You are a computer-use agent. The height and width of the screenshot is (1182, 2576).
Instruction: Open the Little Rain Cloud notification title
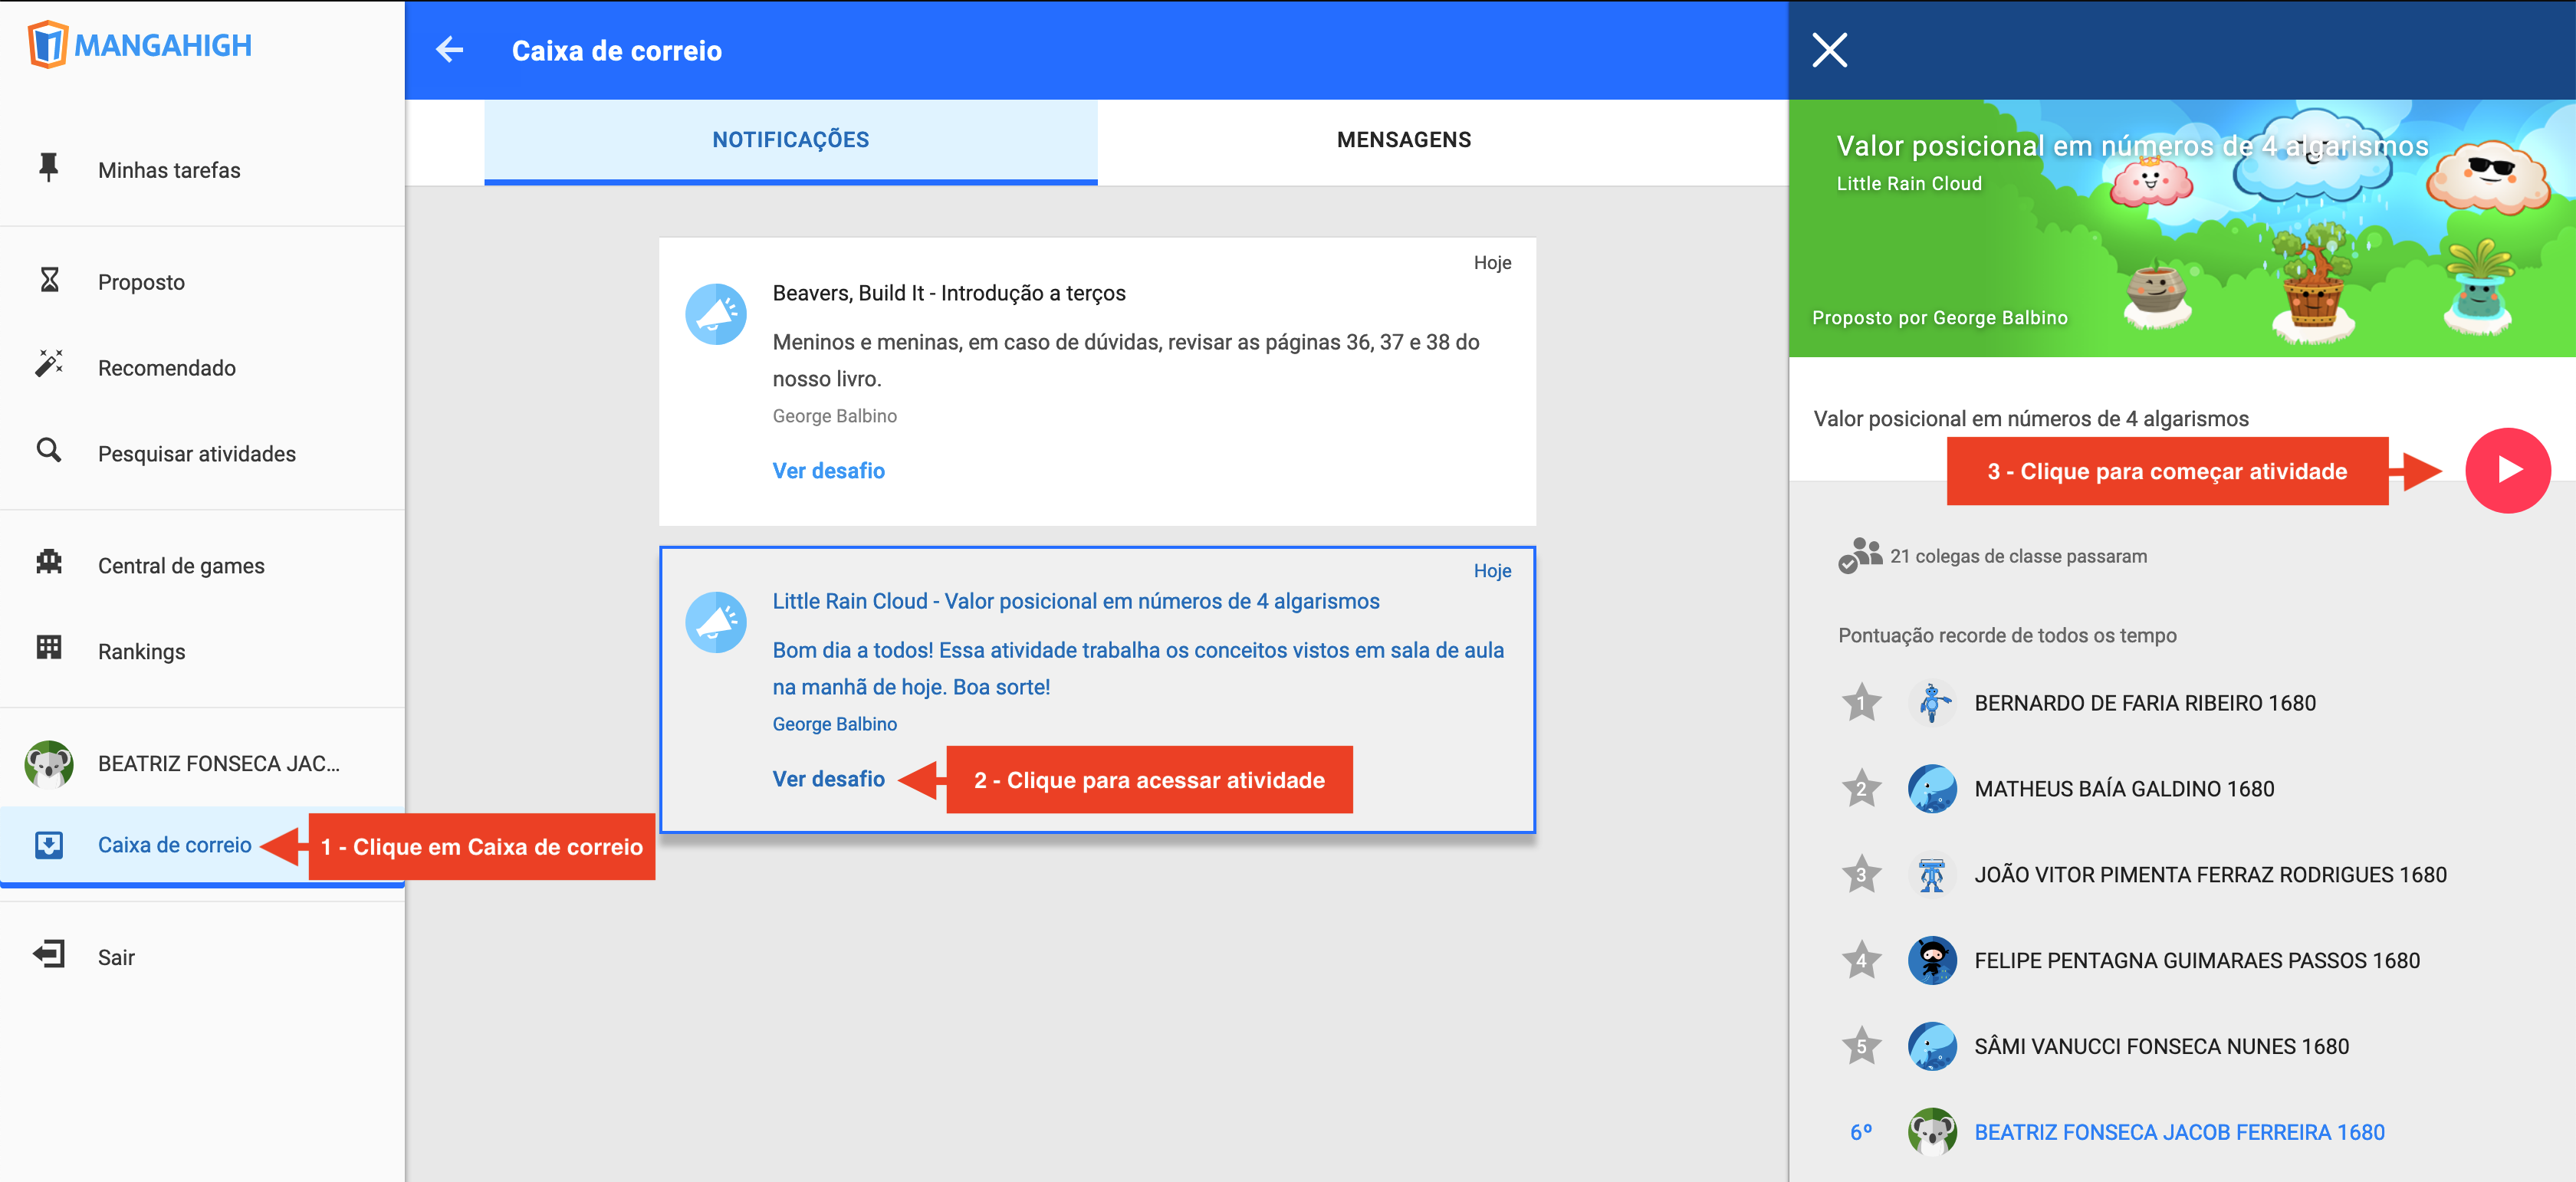[x=1076, y=601]
